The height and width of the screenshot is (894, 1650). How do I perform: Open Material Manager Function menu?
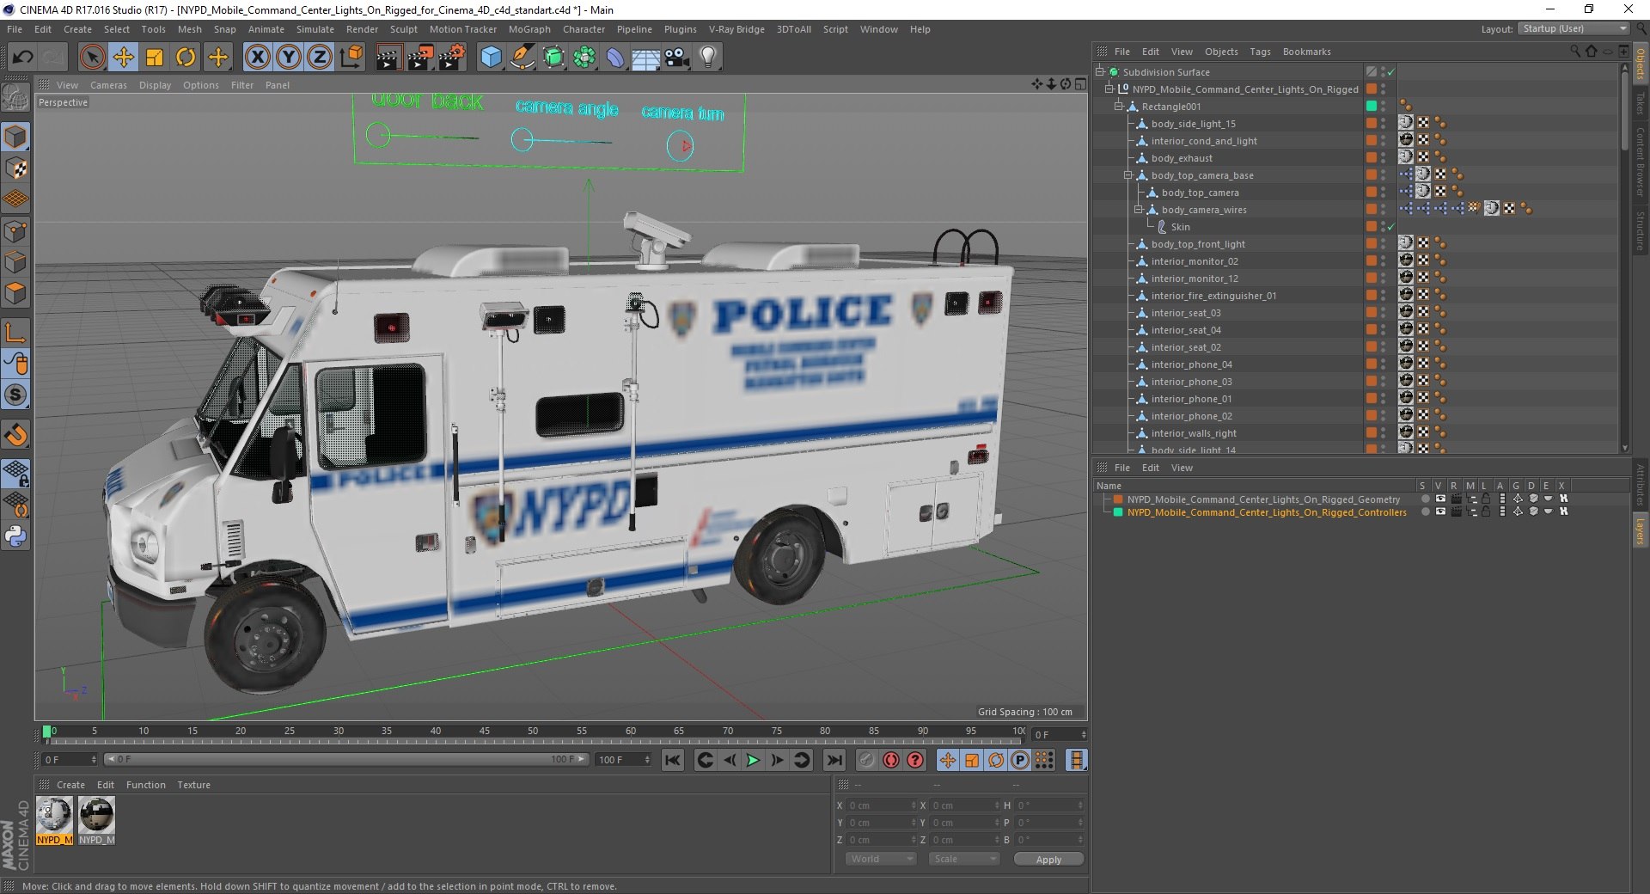[x=145, y=785]
